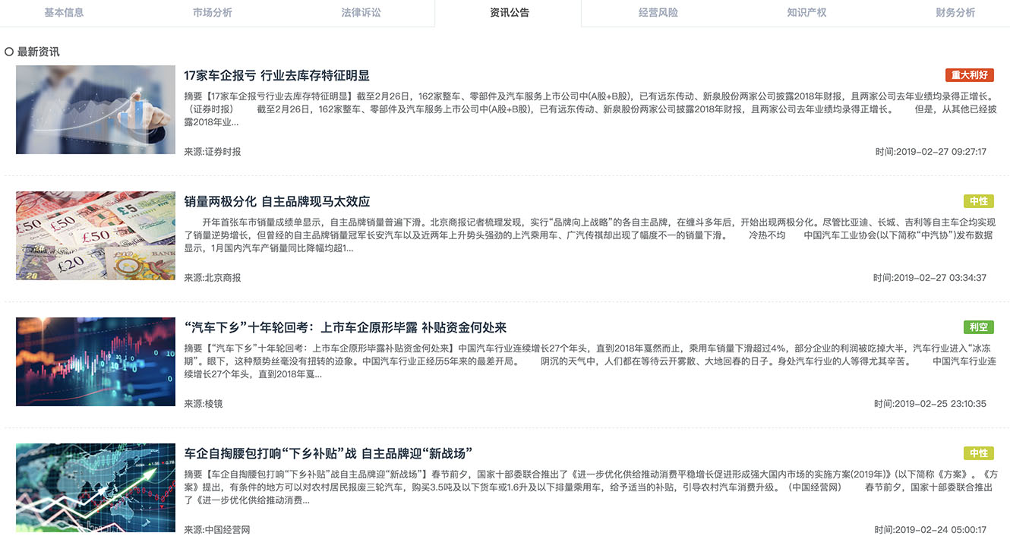Open the “汽车下乡”十年轮回考 article title
Image resolution: width=1010 pixels, height=536 pixels.
pyautogui.click(x=345, y=327)
